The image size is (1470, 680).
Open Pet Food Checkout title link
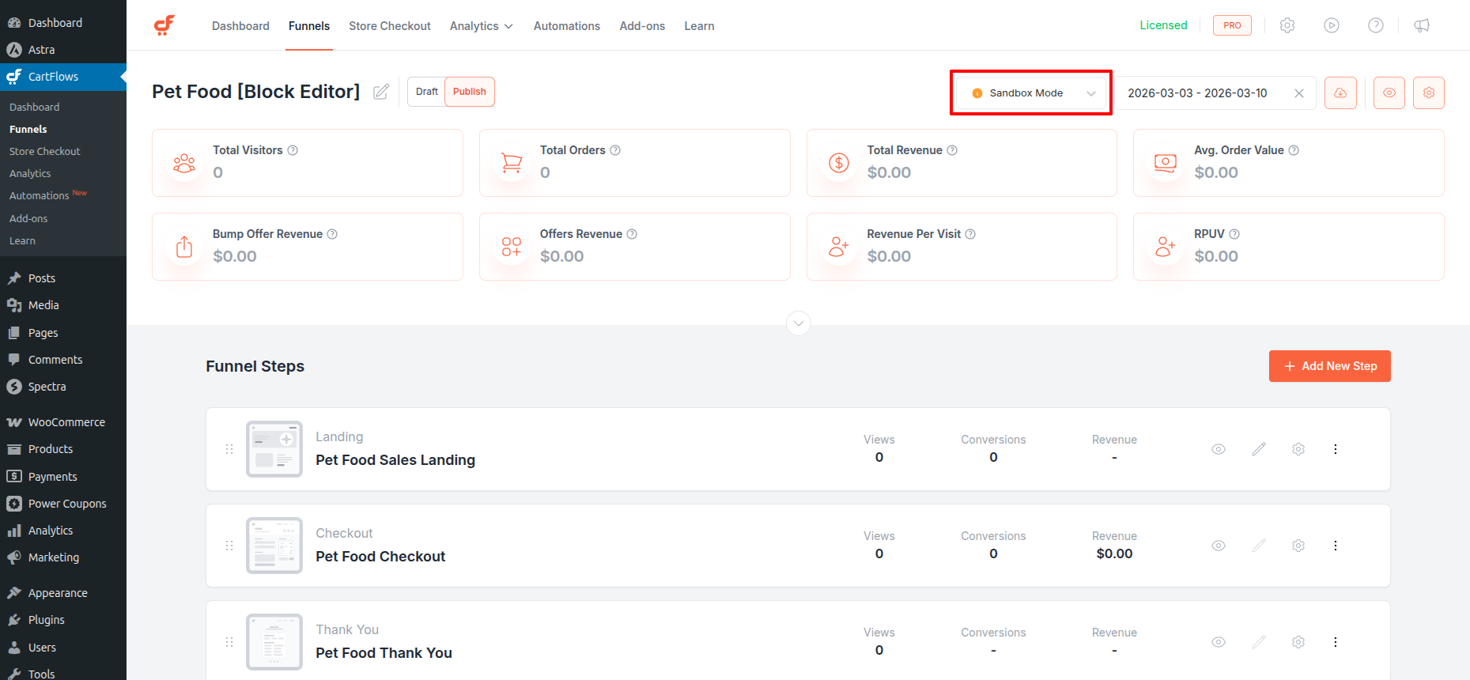380,557
